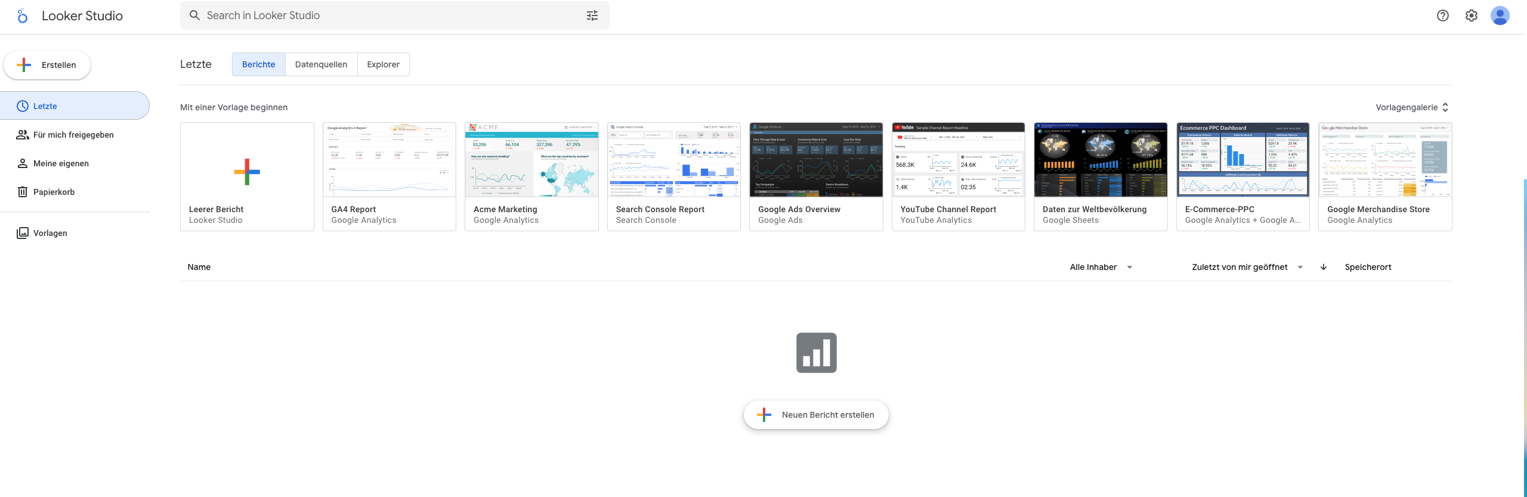Click the search magnifier icon
Image resolution: width=1527 pixels, height=497 pixels.
pyautogui.click(x=194, y=15)
